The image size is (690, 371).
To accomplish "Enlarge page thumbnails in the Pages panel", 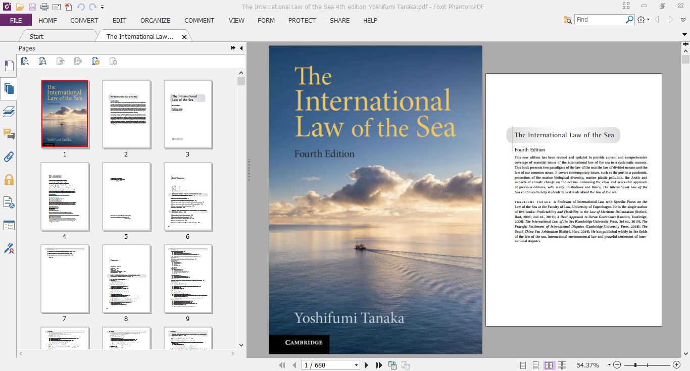I will click(24, 61).
